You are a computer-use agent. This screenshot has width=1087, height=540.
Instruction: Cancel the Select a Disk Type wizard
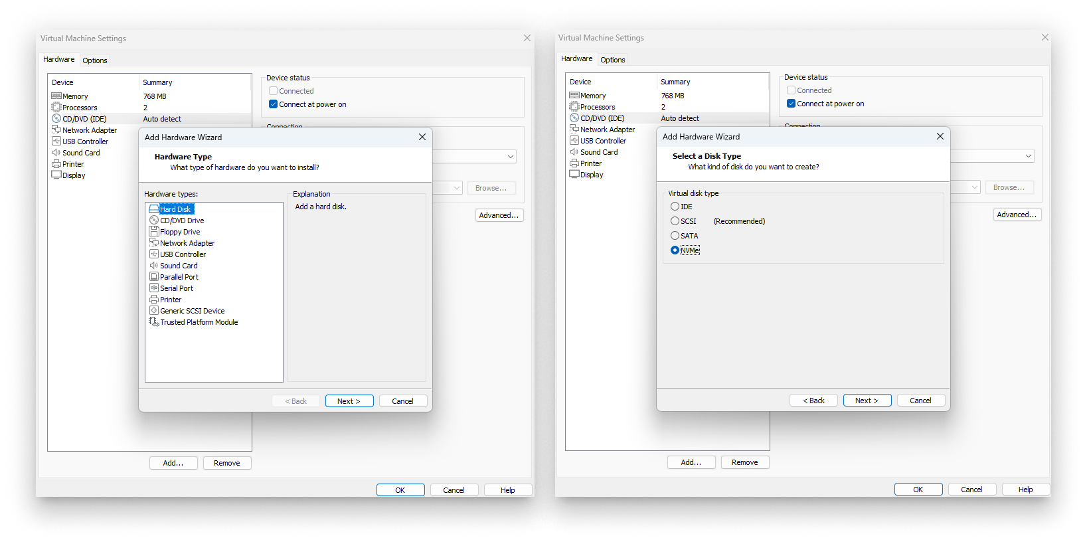point(921,401)
